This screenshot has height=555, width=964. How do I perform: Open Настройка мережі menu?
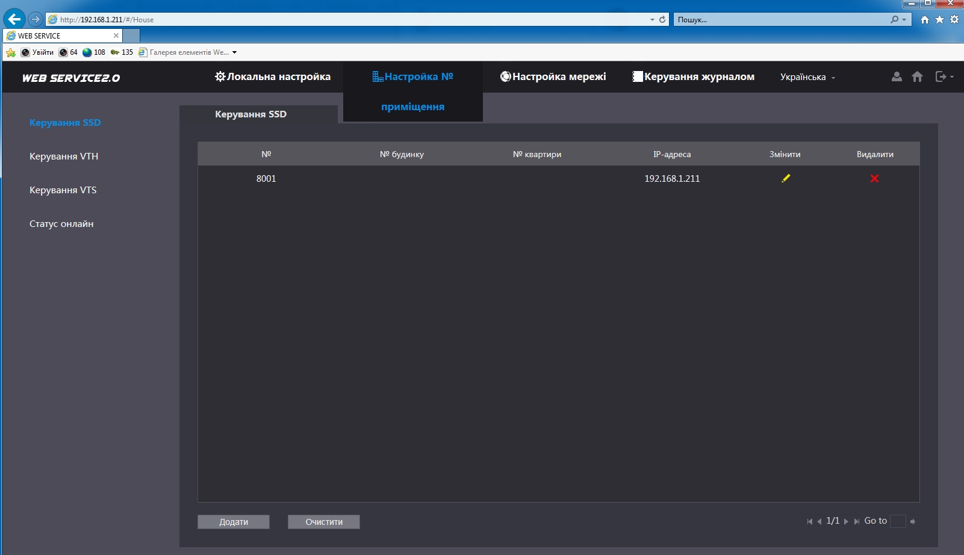(553, 76)
